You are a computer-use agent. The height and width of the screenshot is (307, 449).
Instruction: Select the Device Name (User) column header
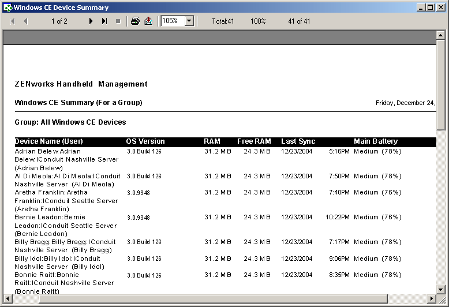click(x=49, y=141)
